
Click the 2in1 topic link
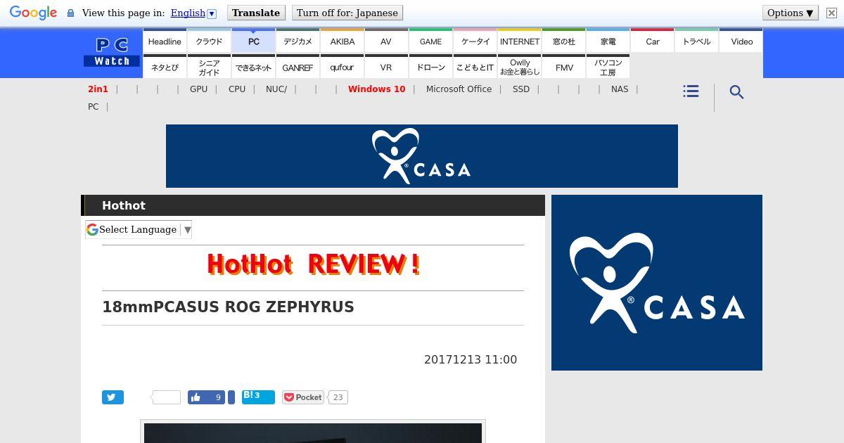click(98, 89)
